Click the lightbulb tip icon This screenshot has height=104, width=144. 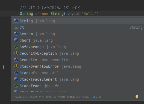click(x=137, y=97)
